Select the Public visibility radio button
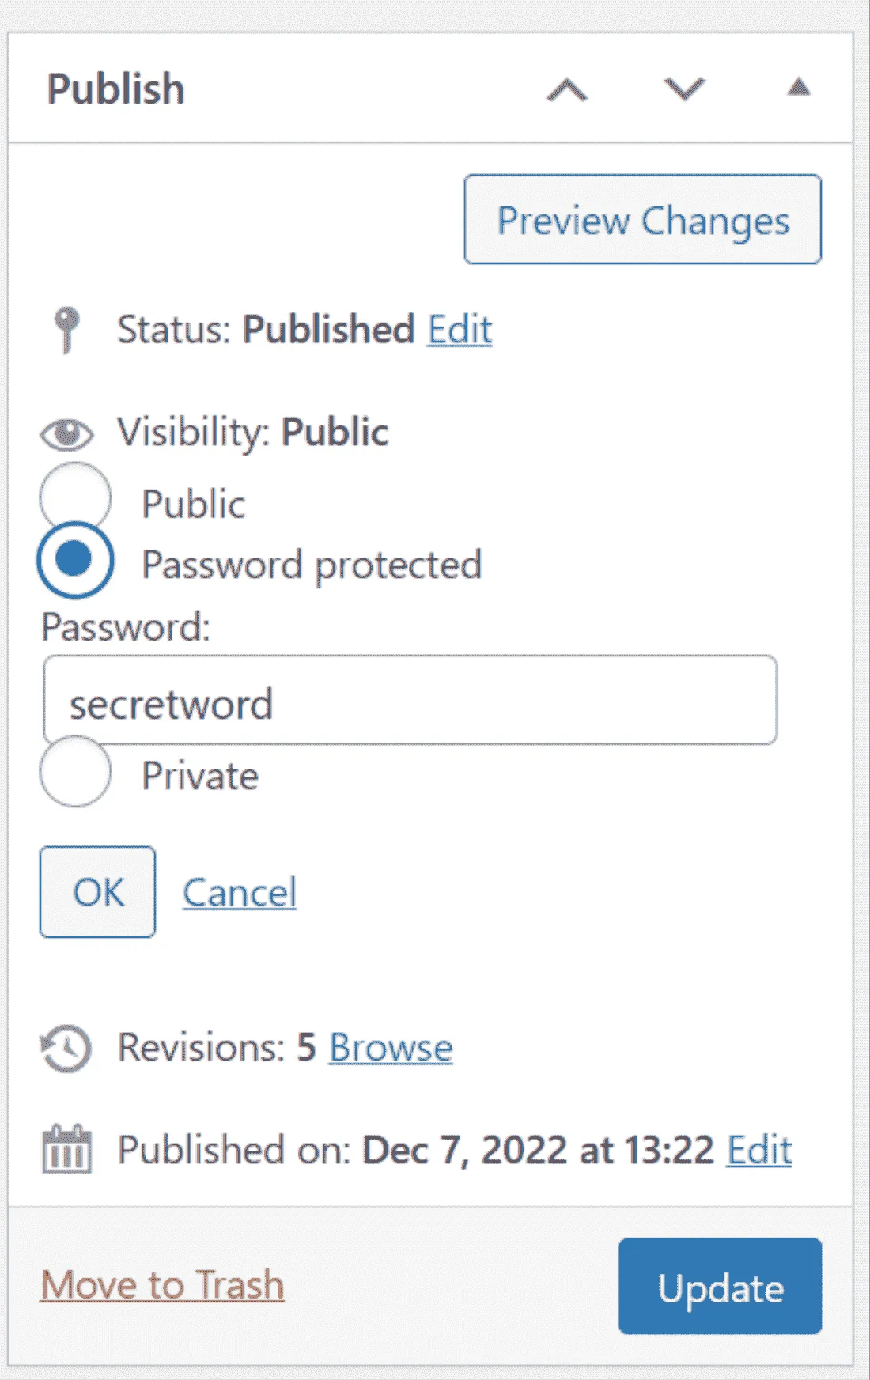 click(x=76, y=498)
